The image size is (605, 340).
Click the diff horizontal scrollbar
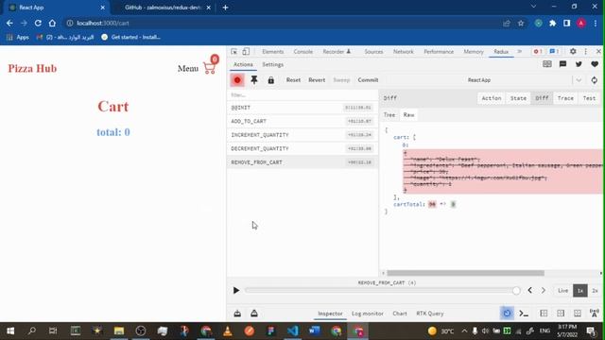click(465, 273)
